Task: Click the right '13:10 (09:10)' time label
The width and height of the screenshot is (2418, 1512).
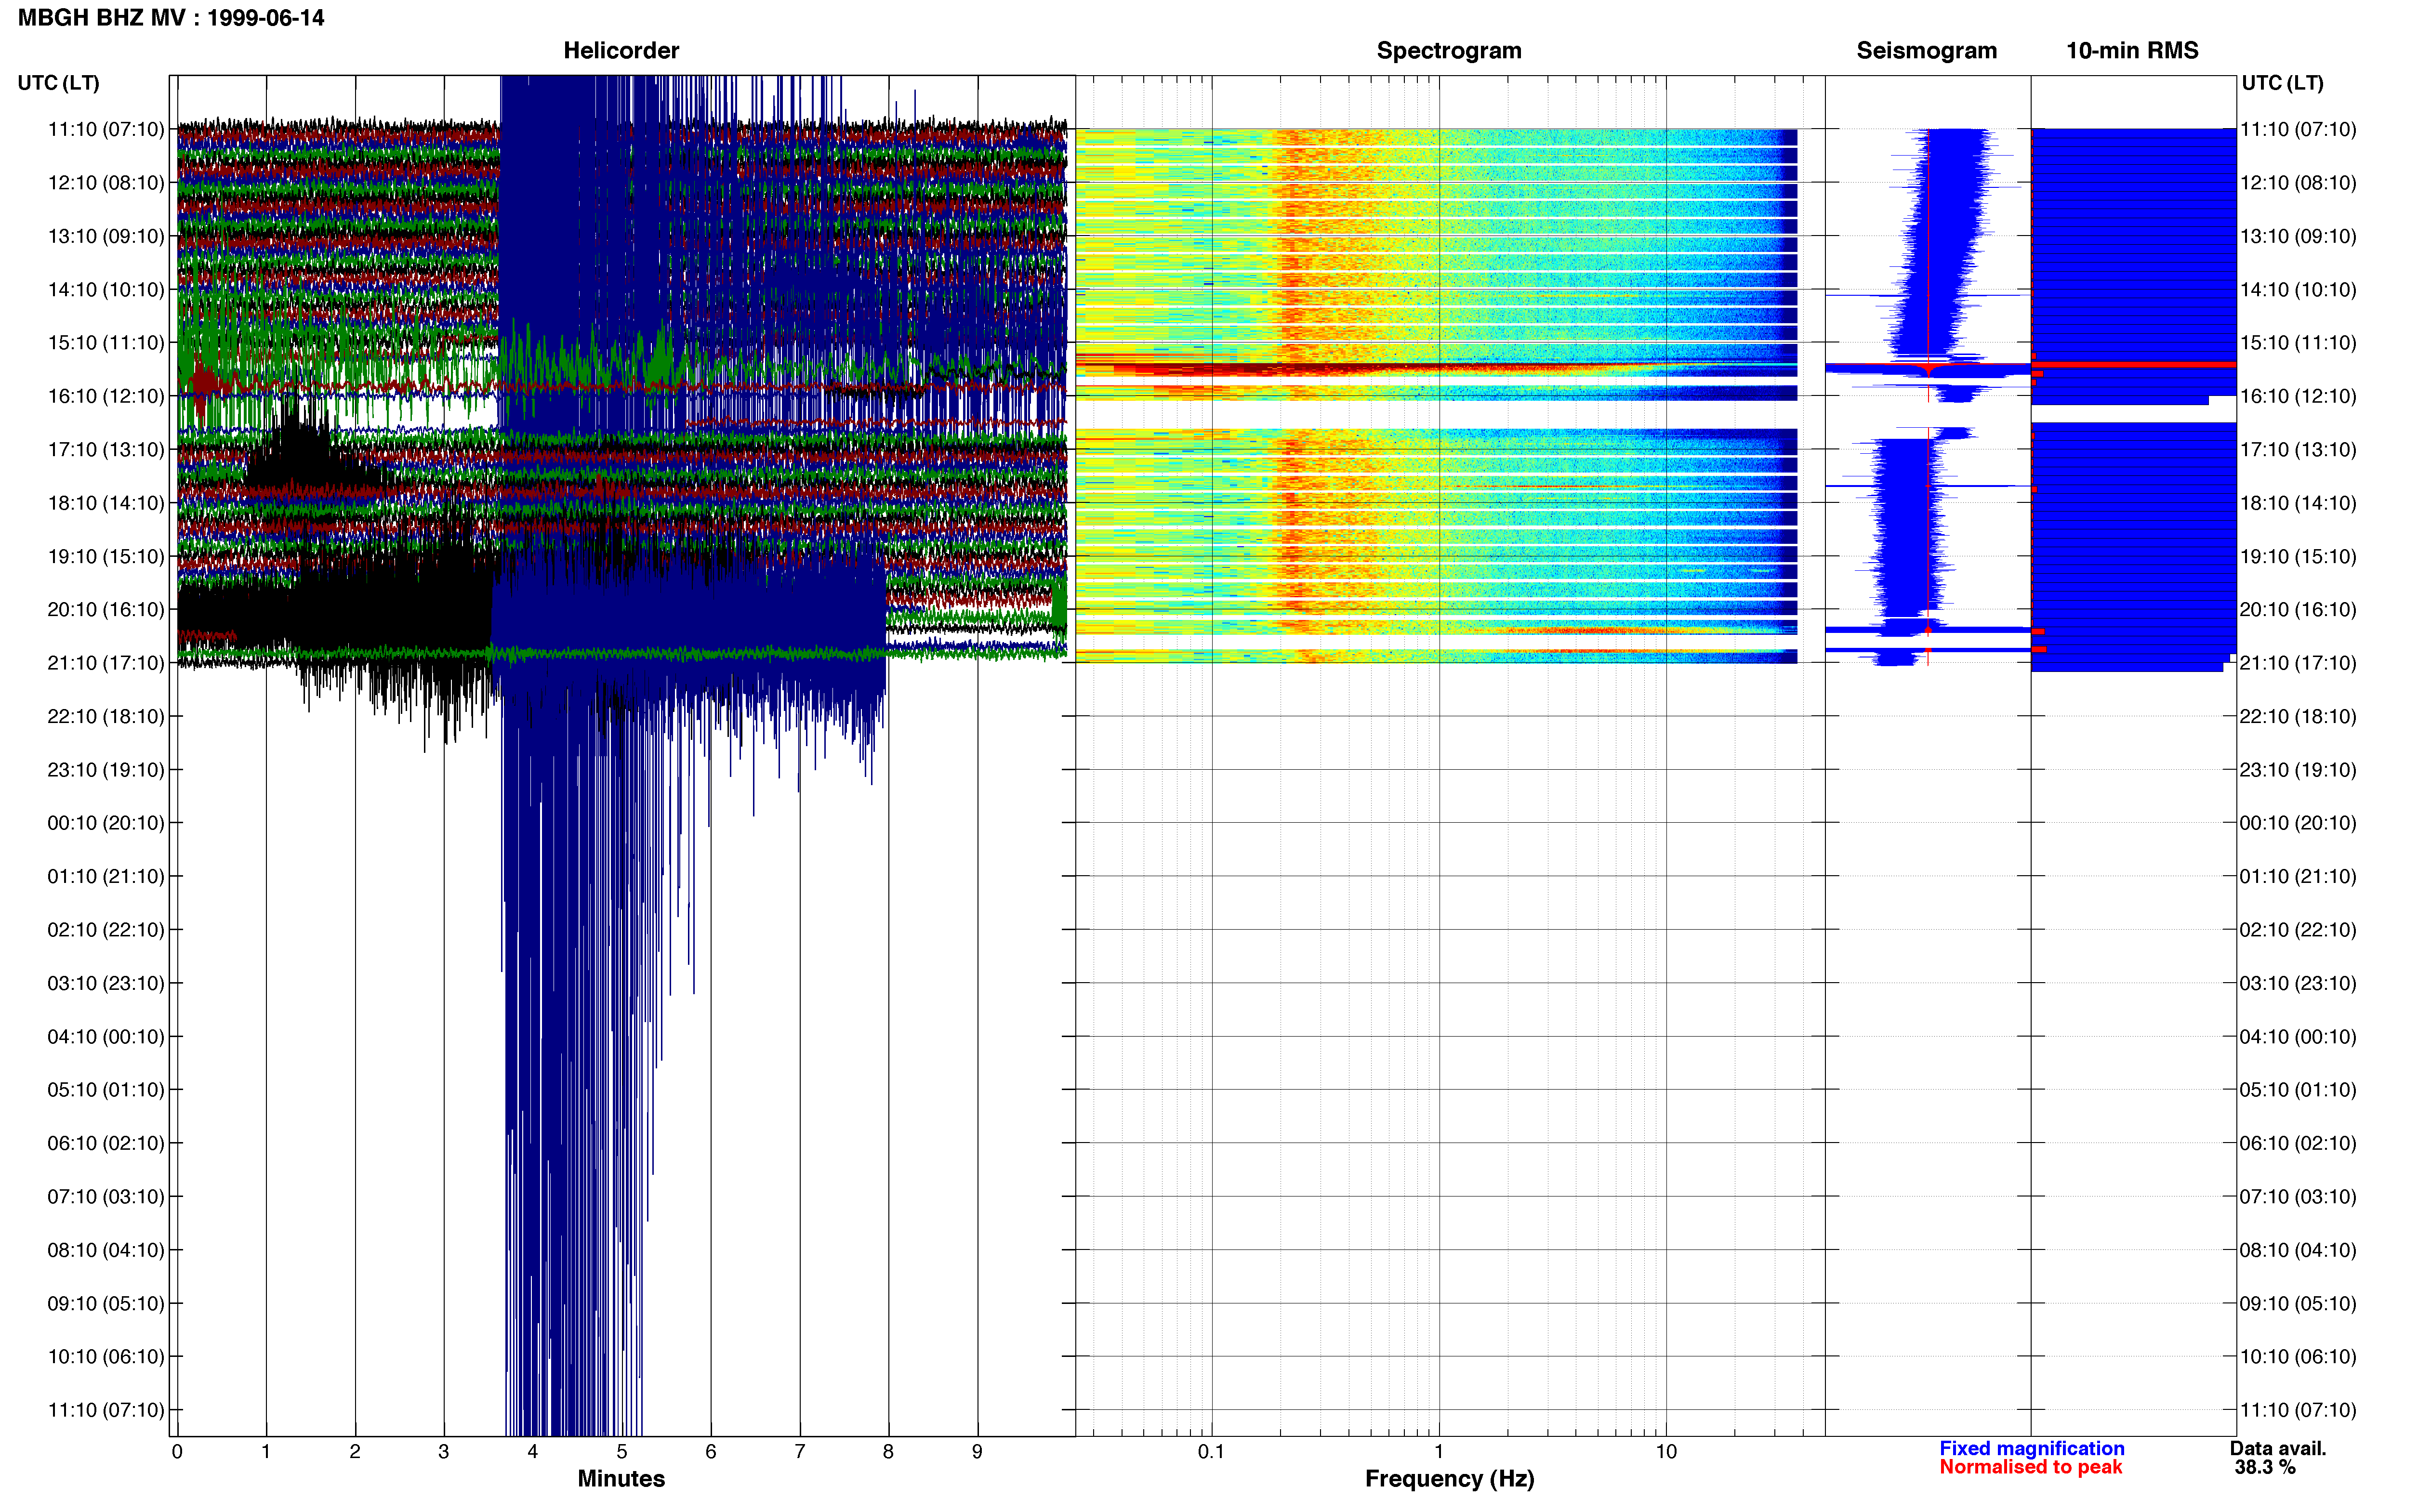Action: (2298, 236)
